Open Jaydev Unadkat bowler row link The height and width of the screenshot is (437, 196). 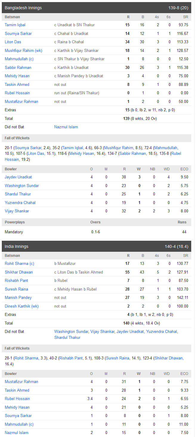(18, 177)
